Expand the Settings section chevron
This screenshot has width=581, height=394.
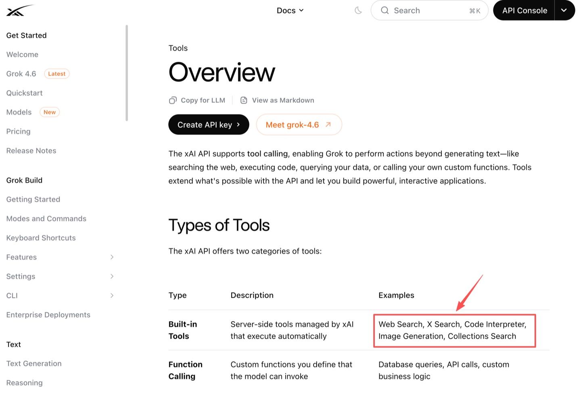click(x=112, y=276)
